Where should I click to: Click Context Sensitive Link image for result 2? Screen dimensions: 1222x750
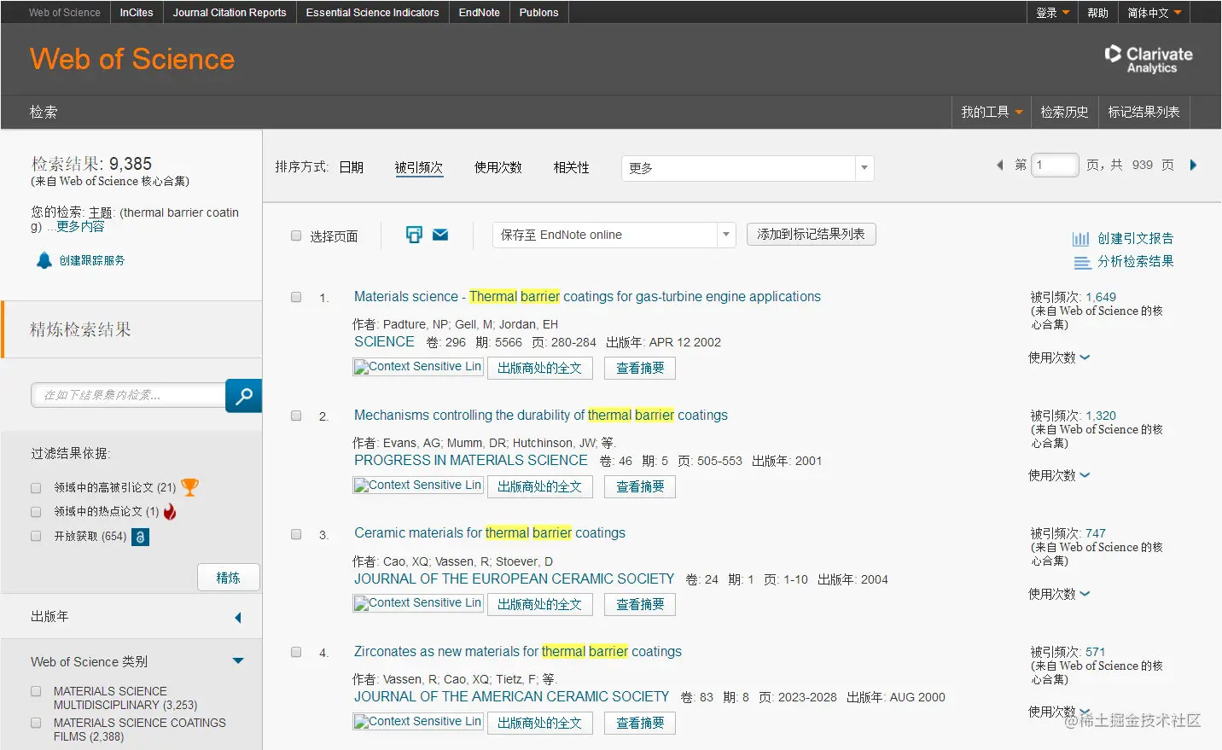(418, 485)
